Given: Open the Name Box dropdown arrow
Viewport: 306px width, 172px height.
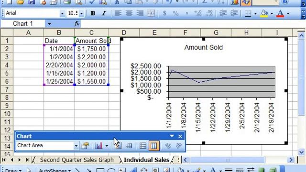Looking at the screenshot, I should tap(49, 24).
